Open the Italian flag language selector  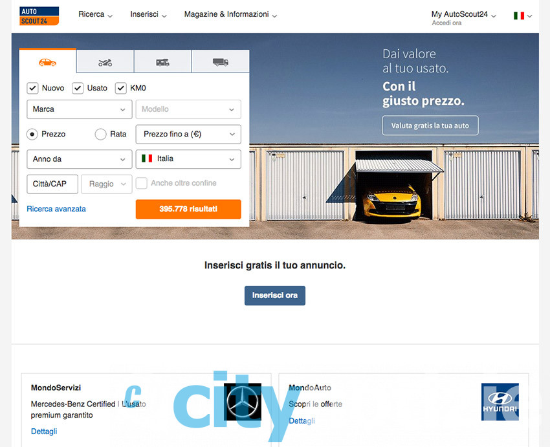pyautogui.click(x=523, y=16)
